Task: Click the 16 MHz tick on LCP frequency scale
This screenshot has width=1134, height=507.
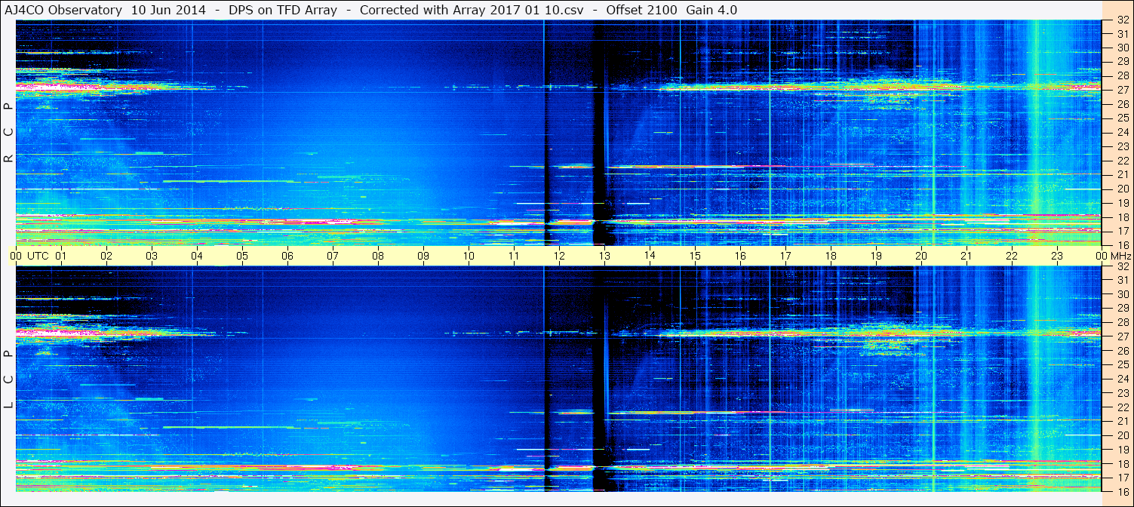Action: click(1122, 491)
